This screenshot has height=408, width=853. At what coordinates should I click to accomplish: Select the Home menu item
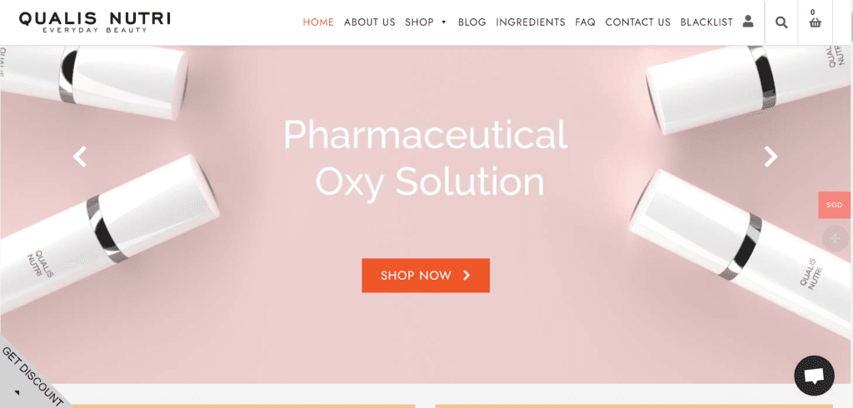tap(318, 22)
